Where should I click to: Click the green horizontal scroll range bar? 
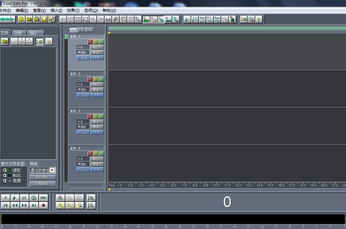pyautogui.click(x=227, y=28)
